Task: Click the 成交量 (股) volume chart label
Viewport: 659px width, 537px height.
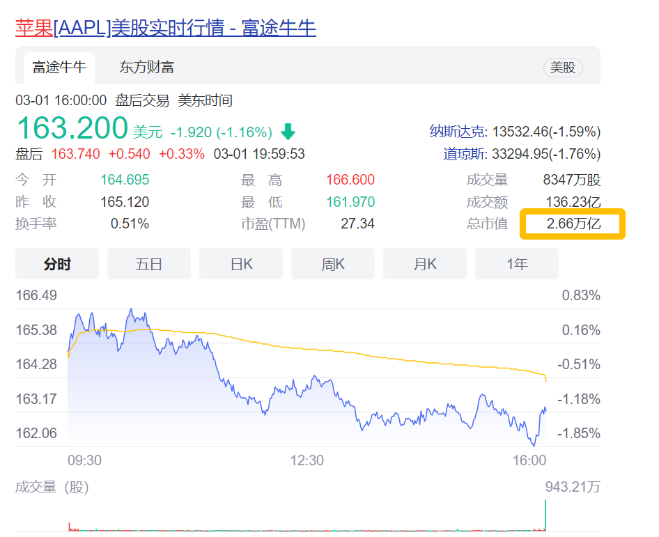Action: pos(52,487)
